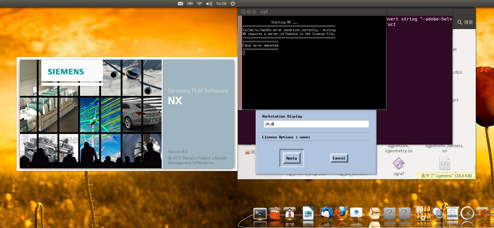494x228 pixels.
Task: Select the XML code file icon
Action: 444,164
